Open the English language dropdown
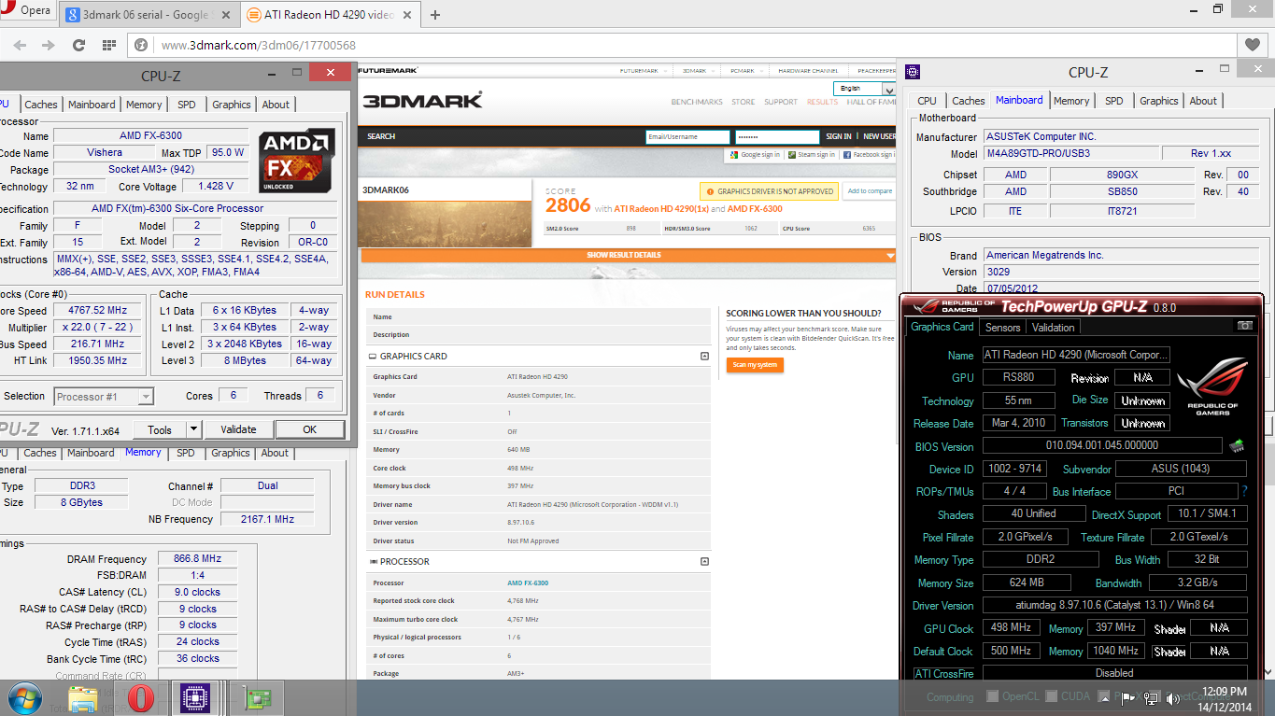The width and height of the screenshot is (1275, 716). pyautogui.click(x=864, y=89)
